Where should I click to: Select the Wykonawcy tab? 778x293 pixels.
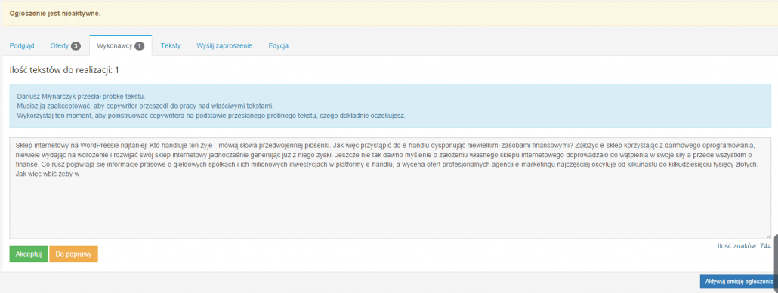point(121,45)
